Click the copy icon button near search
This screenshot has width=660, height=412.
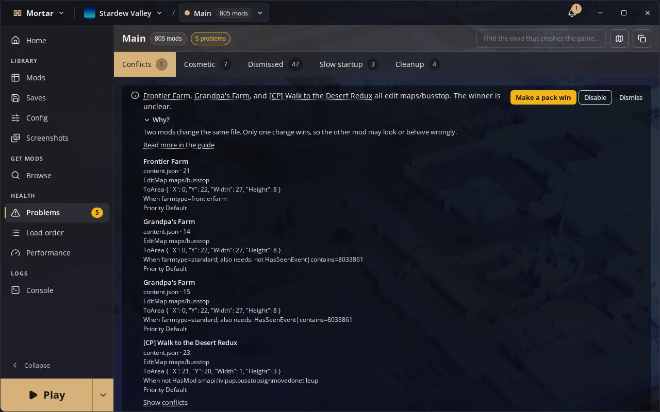point(642,39)
